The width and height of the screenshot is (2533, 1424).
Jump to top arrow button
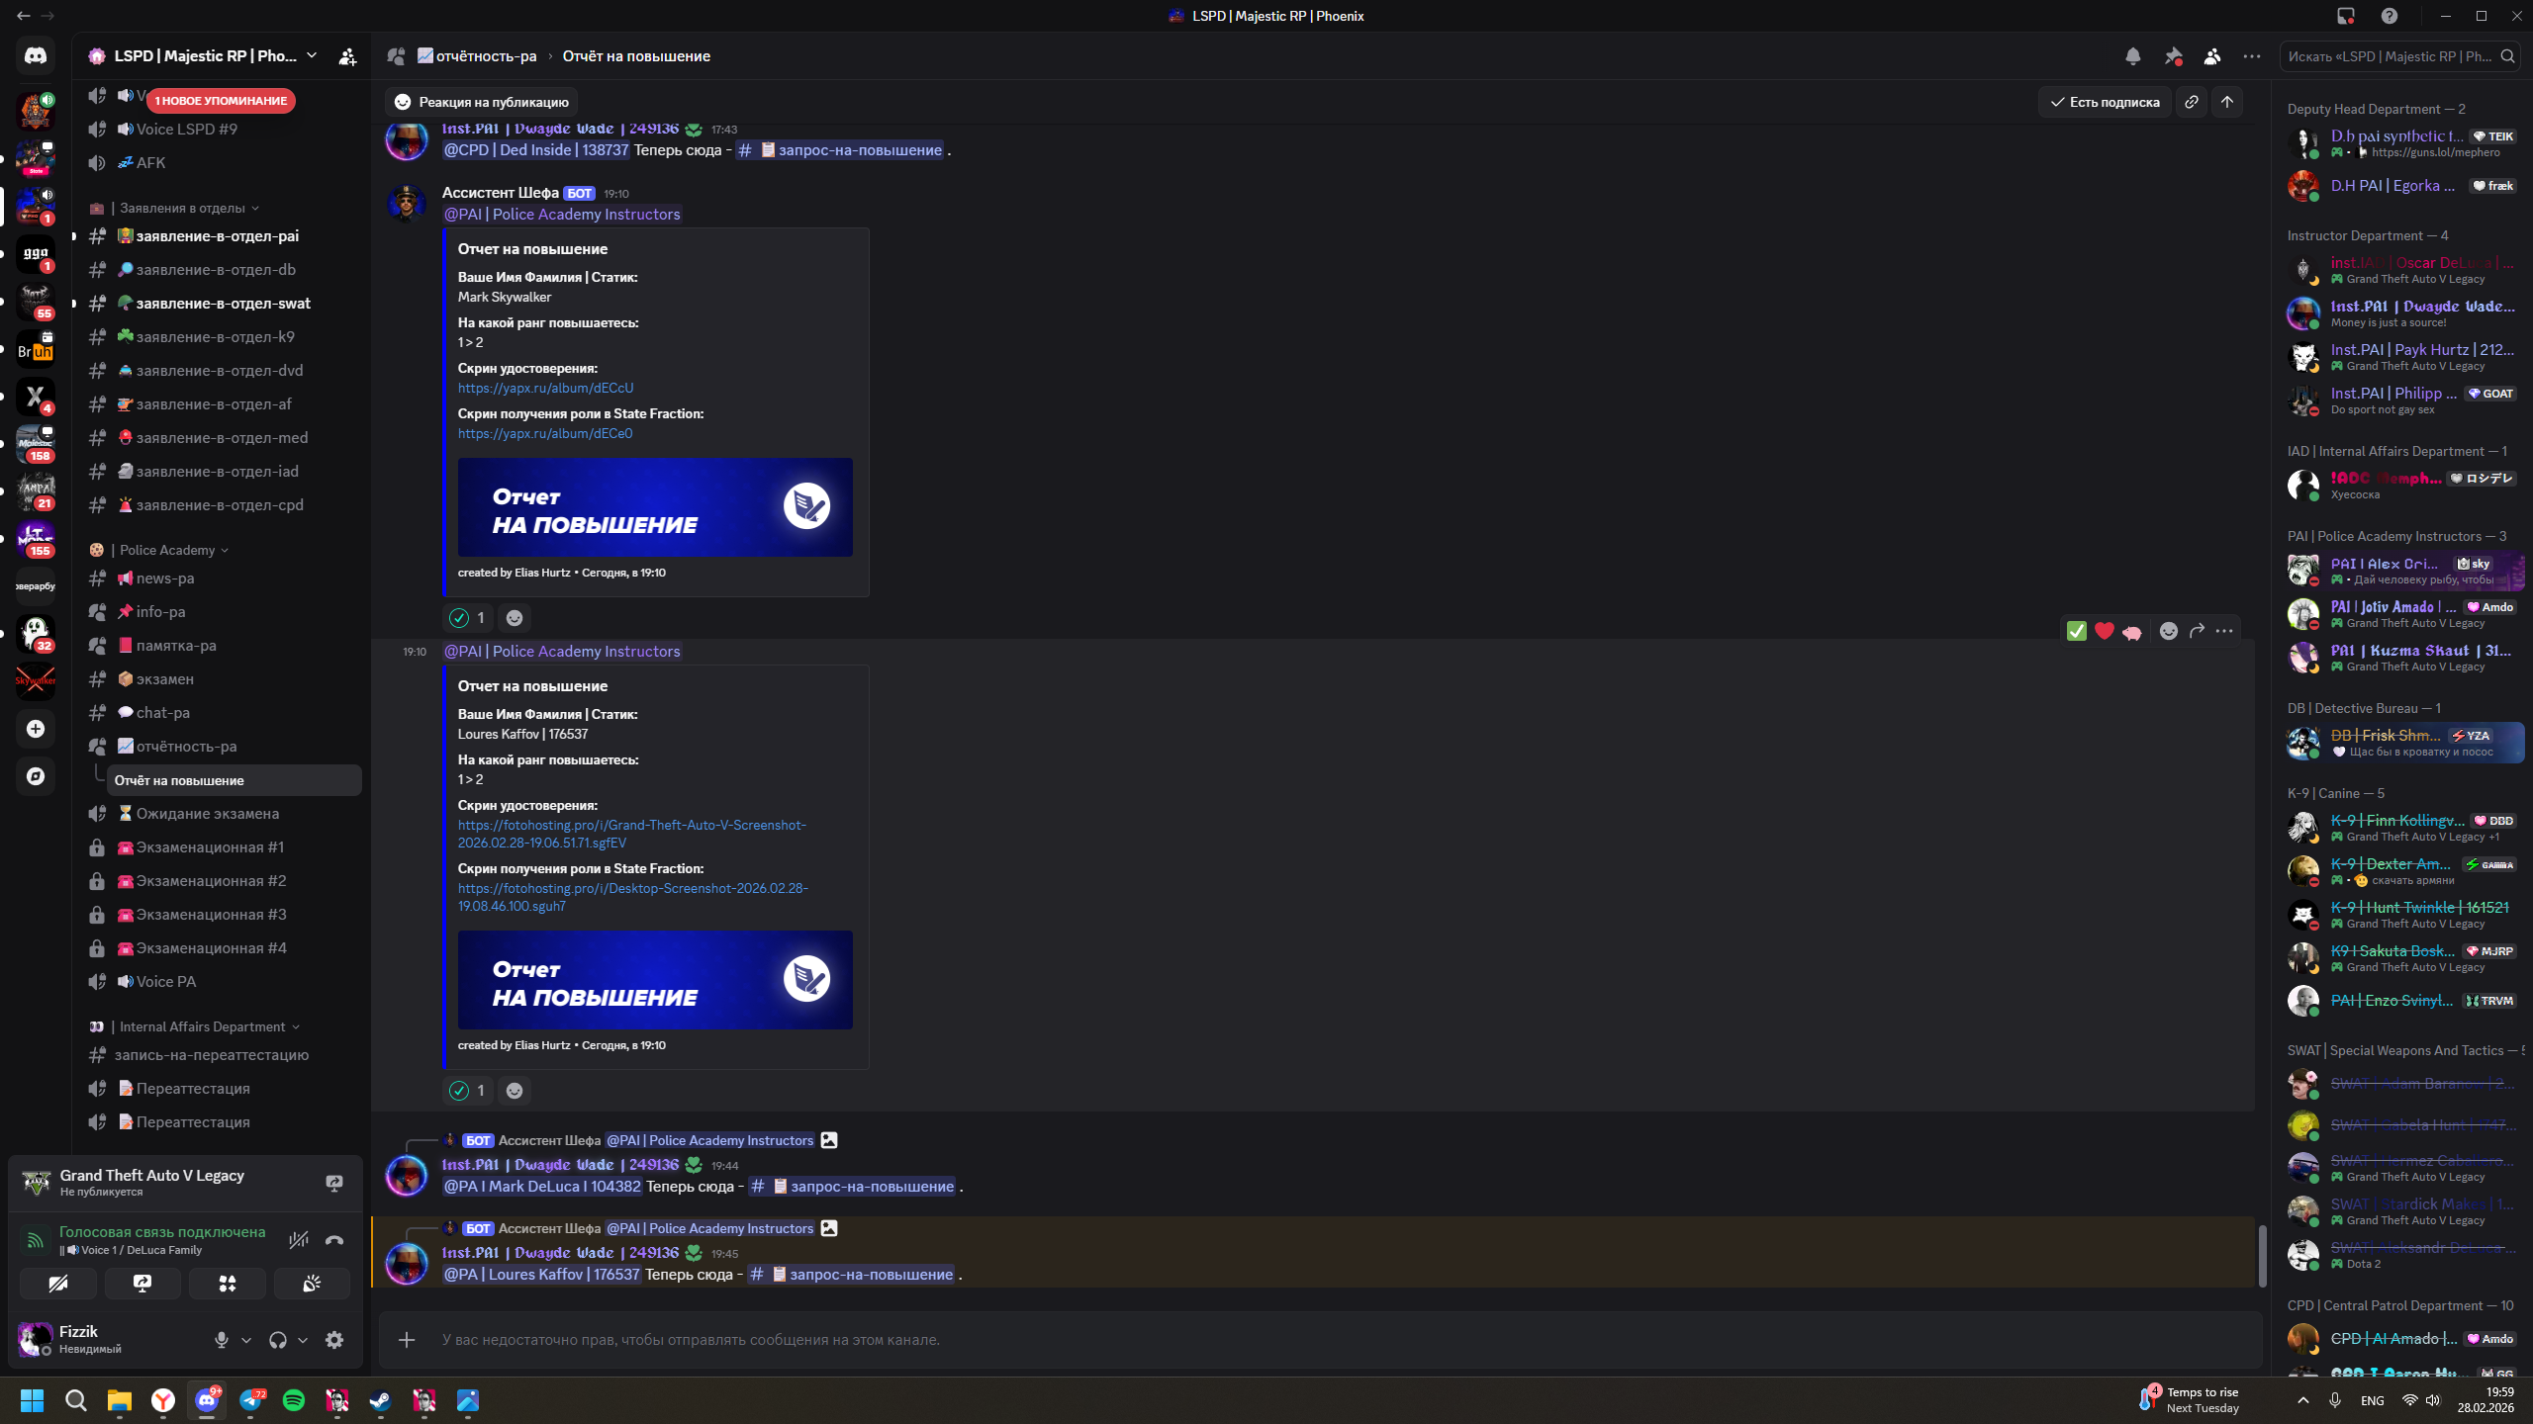tap(2227, 102)
